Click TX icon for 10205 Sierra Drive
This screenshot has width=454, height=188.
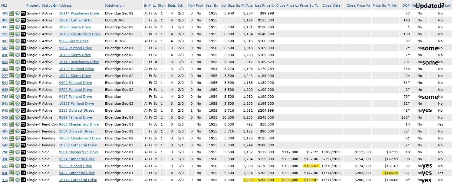click(x=23, y=27)
